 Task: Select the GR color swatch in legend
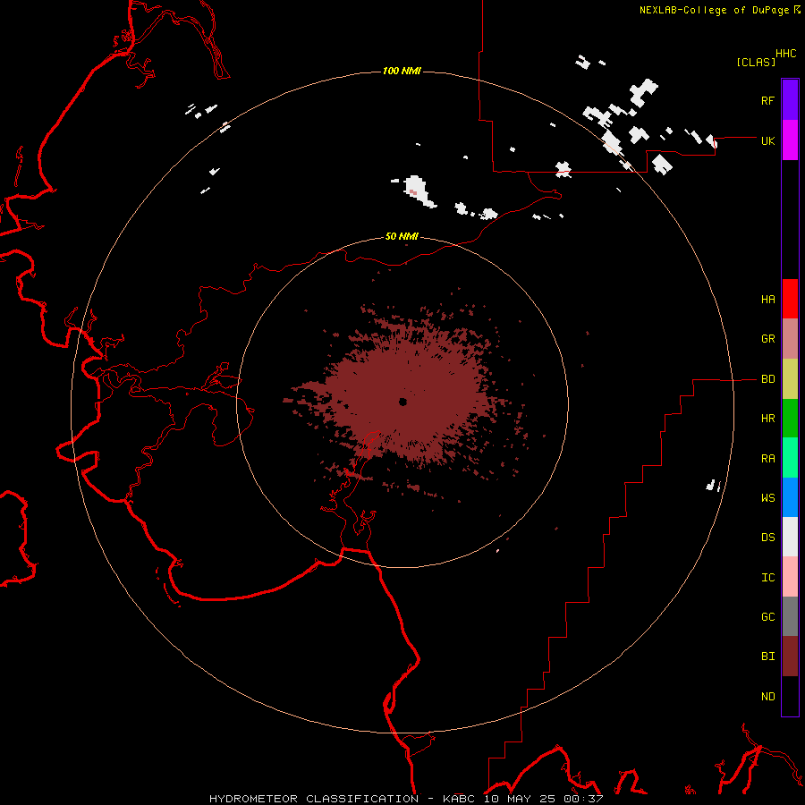point(790,339)
